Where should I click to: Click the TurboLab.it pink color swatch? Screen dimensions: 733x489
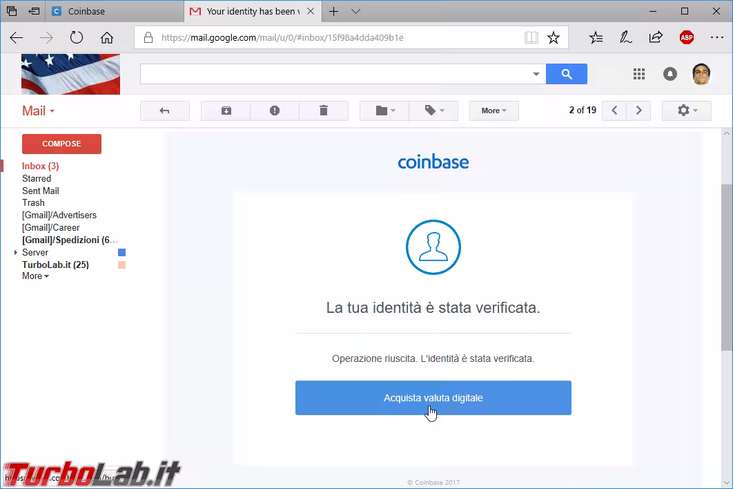coord(121,265)
